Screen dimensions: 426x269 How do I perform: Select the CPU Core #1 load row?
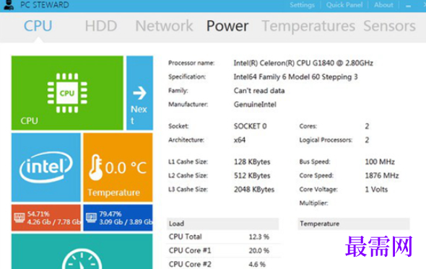[x=222, y=250]
